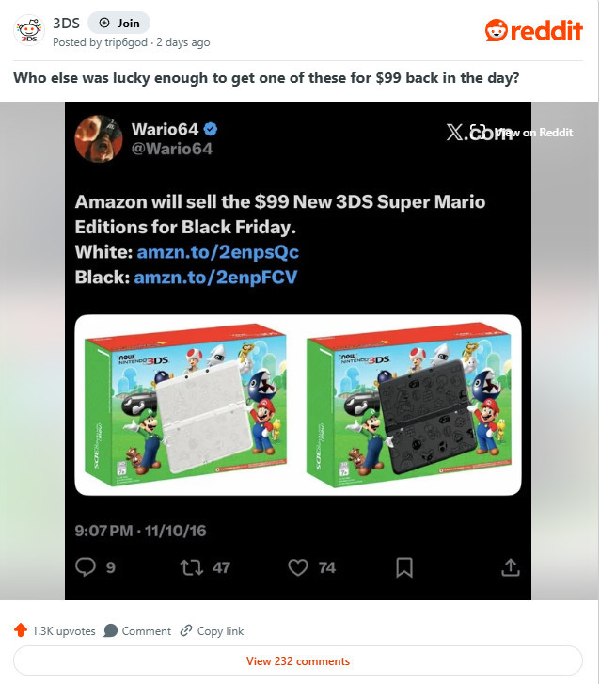Viewport: 600px width, 684px height.
Task: Click the 3DS subreddit avatar icon
Action: [29, 30]
